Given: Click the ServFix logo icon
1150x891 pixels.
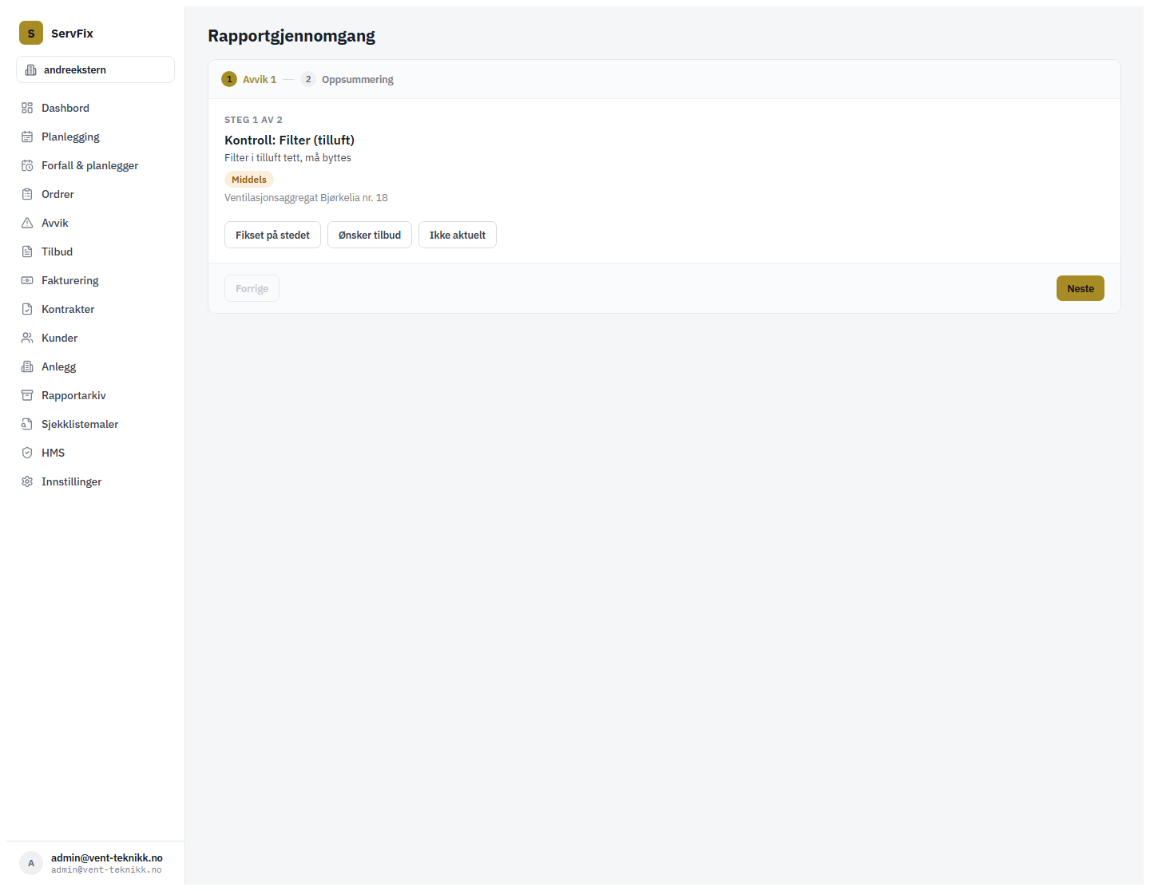Looking at the screenshot, I should click(31, 33).
